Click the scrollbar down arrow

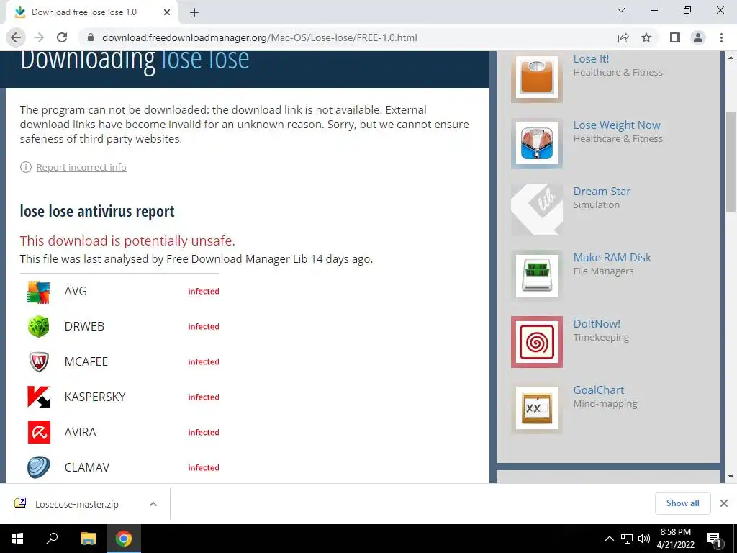tap(731, 477)
